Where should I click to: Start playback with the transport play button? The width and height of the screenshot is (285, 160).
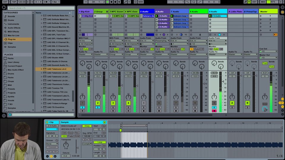pyautogui.click(x=107, y=2)
